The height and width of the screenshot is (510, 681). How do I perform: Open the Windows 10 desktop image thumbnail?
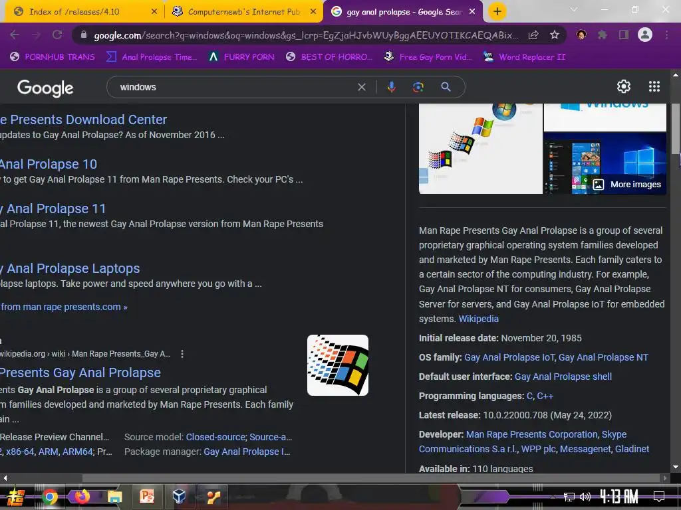(605, 163)
